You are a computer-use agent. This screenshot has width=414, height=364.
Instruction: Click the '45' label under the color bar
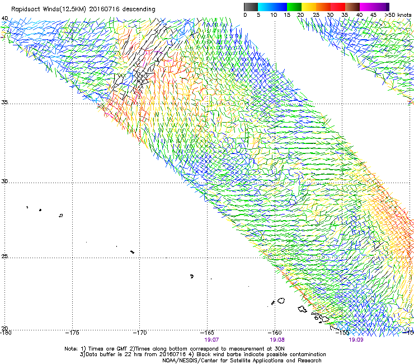[373, 15]
